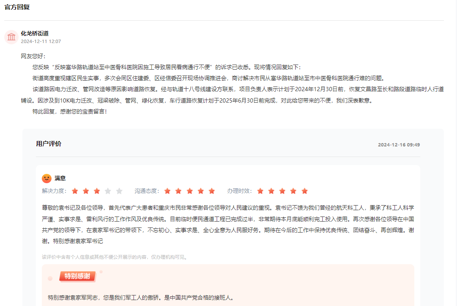Click the 解决力度 rating label
The width and height of the screenshot is (457, 306).
pos(54,191)
